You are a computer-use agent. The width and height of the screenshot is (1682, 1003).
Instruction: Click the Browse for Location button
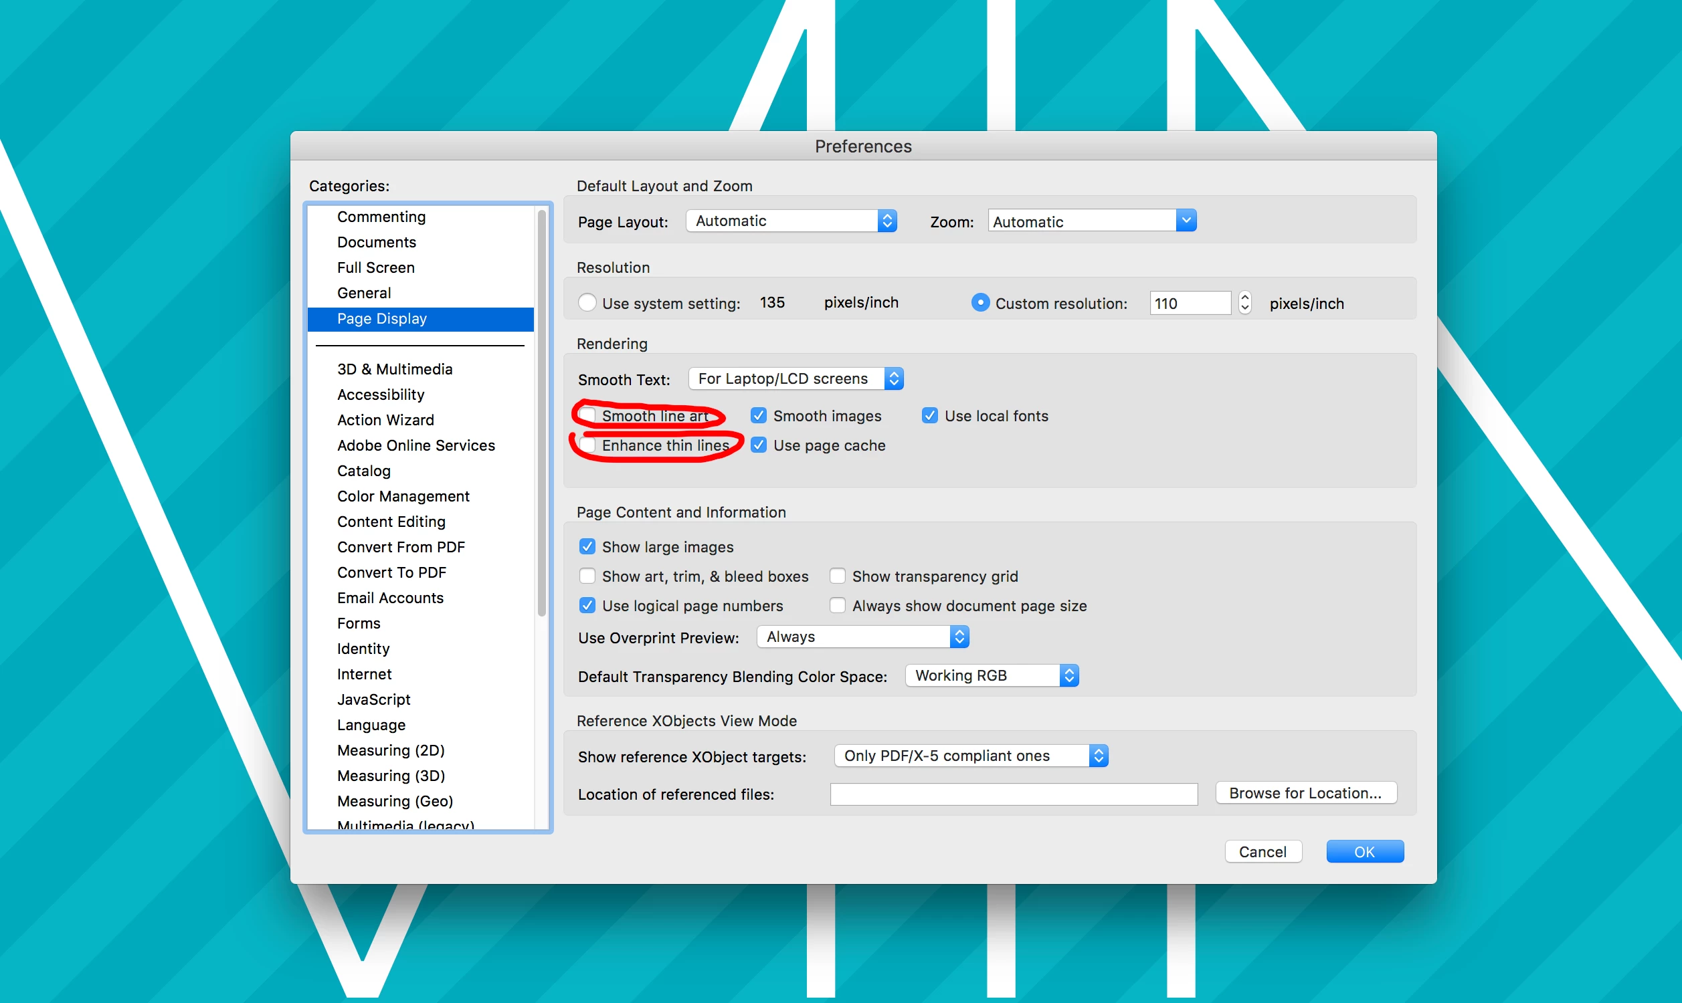[1305, 793]
